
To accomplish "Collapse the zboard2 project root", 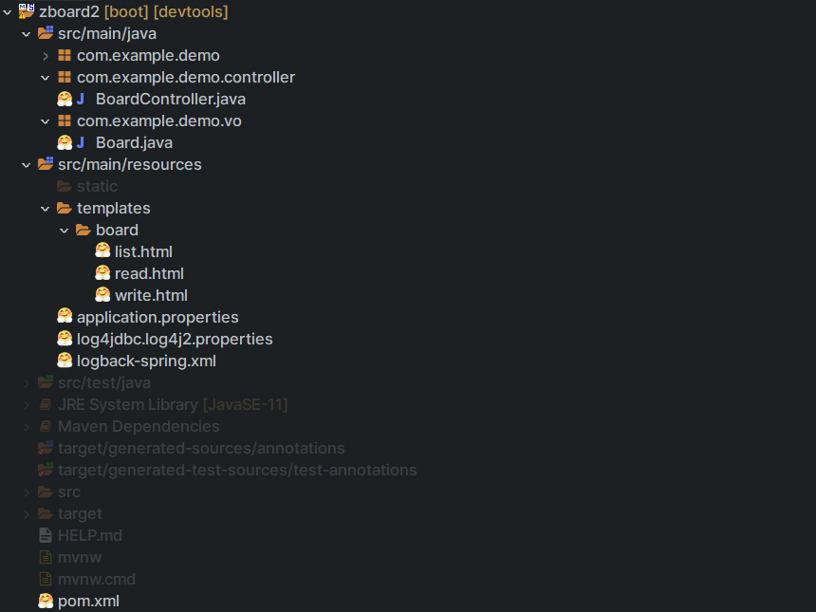I will point(8,12).
